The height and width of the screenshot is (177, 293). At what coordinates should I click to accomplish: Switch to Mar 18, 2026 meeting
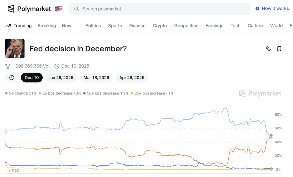coord(96,78)
